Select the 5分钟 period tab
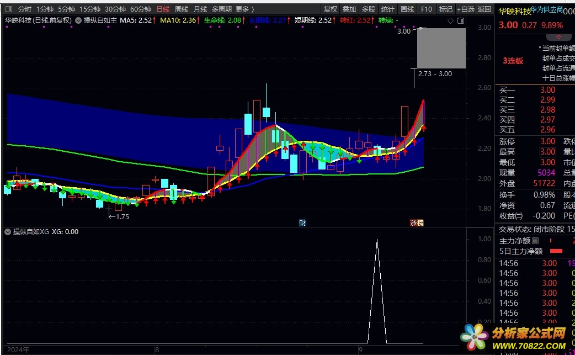This screenshot has width=575, height=355. coord(66,9)
